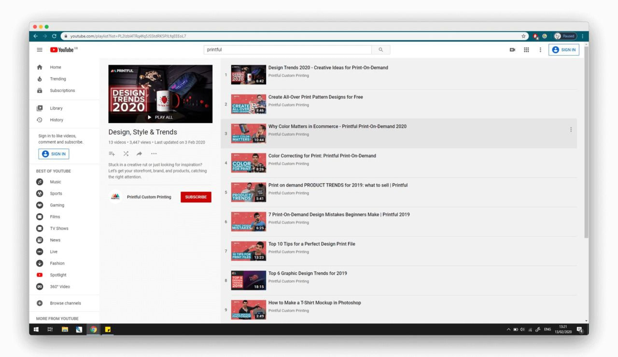Open the Why Color Matters video thumbnail
Viewport: 618px width, 357px height.
248,133
